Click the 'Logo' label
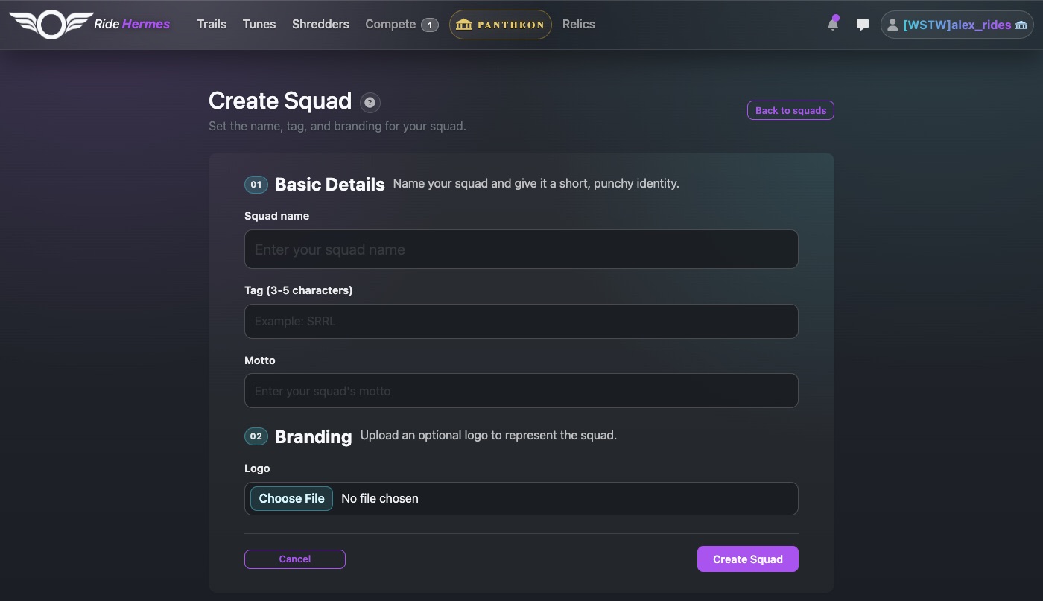This screenshot has height=601, width=1043. tap(257, 468)
